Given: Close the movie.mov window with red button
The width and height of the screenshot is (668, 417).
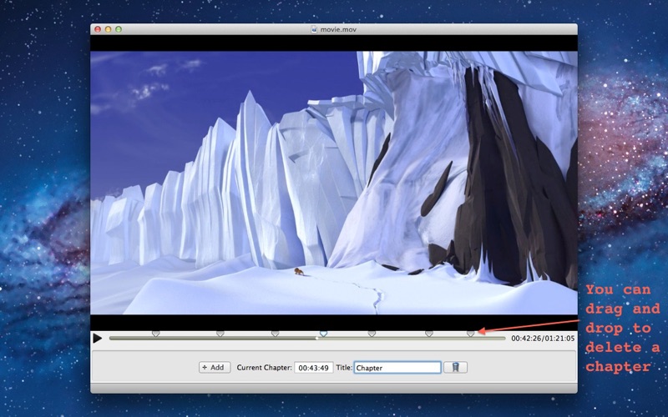Looking at the screenshot, I should click(x=98, y=29).
